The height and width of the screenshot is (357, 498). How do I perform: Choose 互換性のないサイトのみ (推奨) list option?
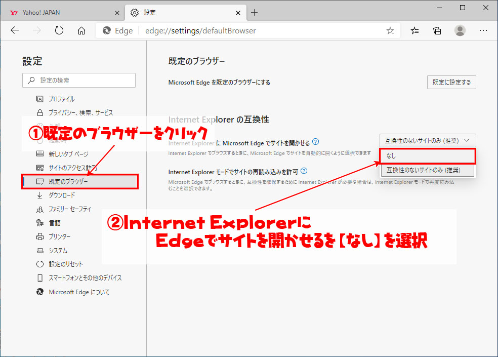tap(428, 170)
